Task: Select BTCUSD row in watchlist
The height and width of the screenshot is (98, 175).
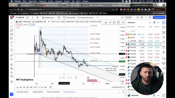Action: [x=144, y=35]
